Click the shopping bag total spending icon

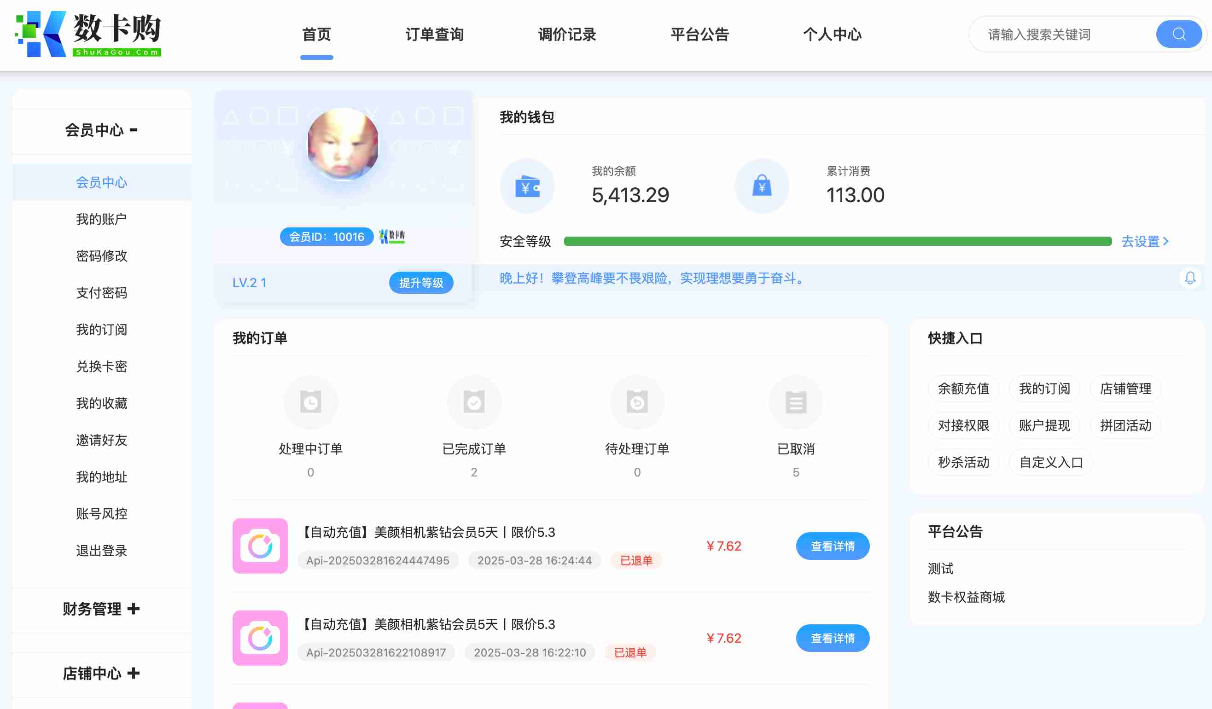[x=761, y=186]
